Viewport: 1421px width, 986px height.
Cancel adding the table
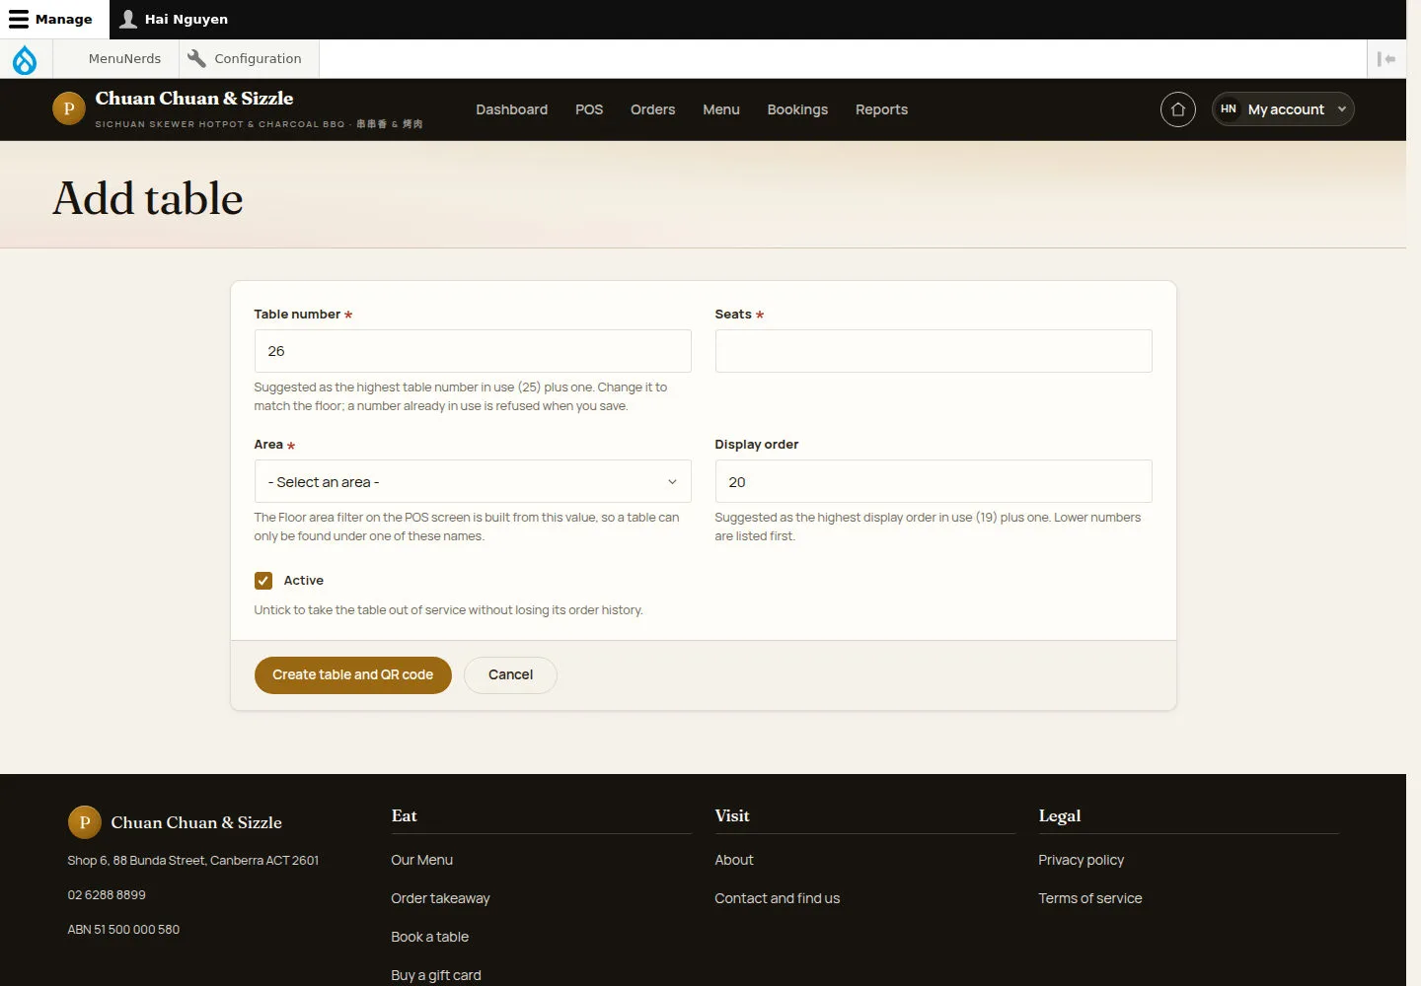(x=510, y=675)
